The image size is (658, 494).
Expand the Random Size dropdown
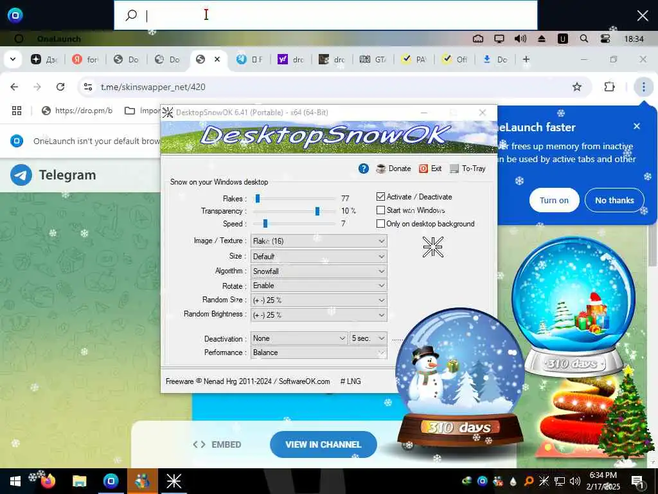point(319,300)
